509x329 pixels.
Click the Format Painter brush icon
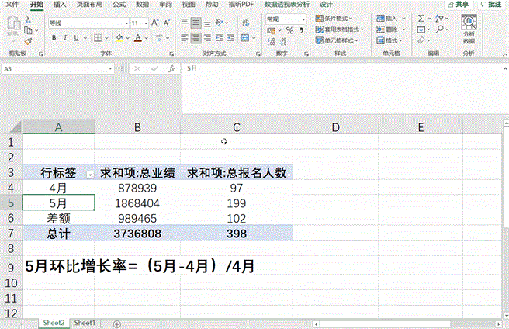click(x=29, y=41)
